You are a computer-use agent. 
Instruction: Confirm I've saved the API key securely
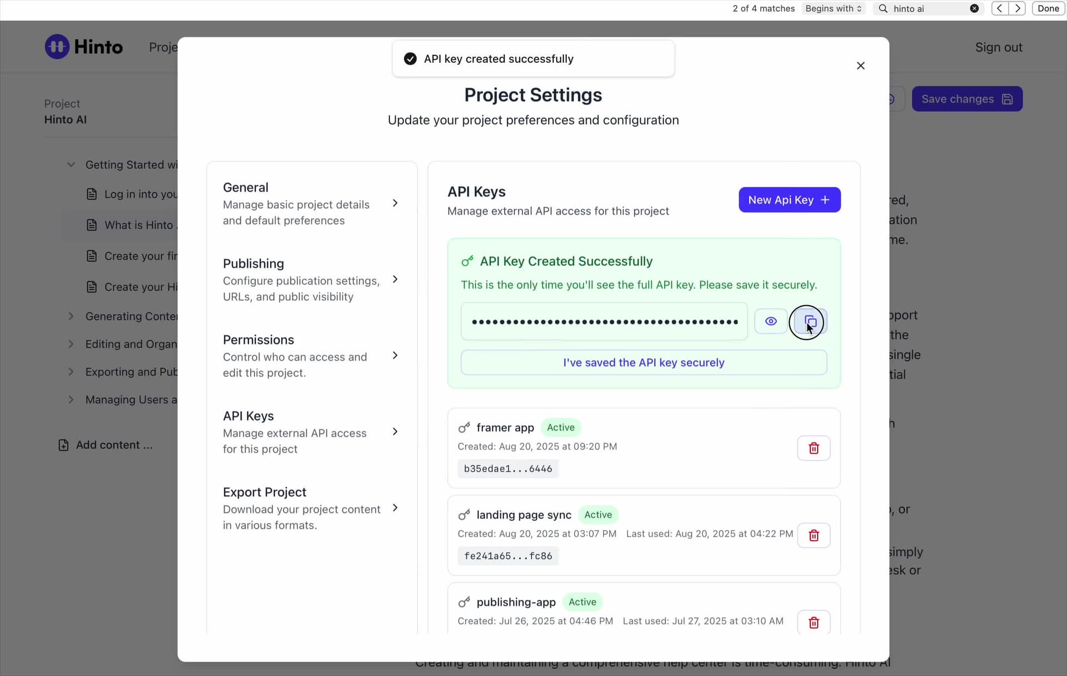(644, 362)
